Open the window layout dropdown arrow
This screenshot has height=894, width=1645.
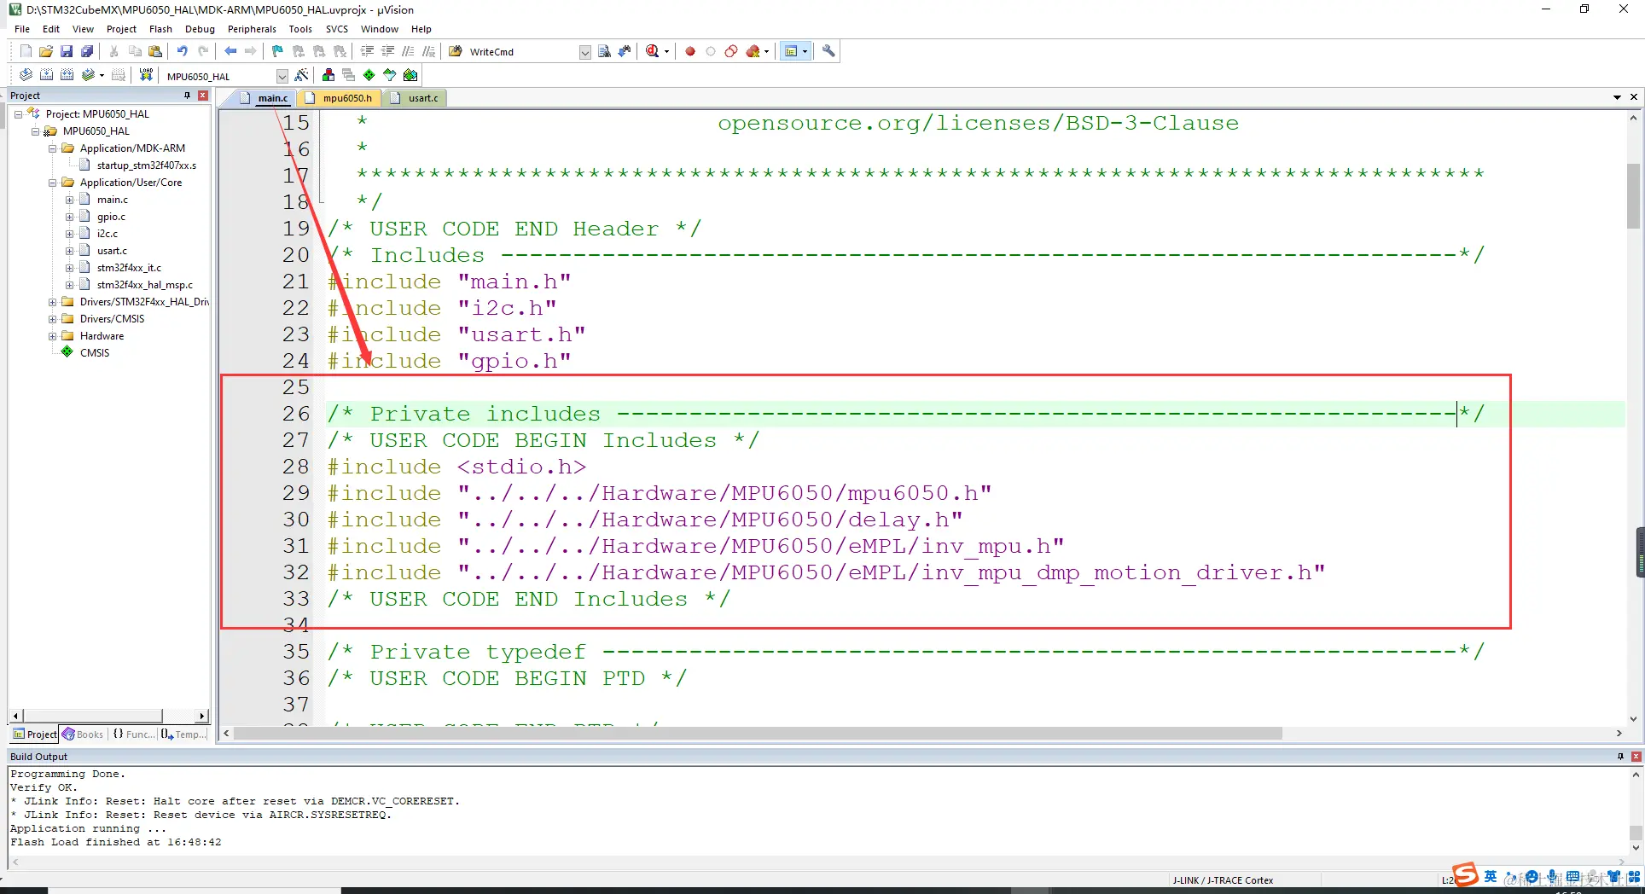coord(805,51)
